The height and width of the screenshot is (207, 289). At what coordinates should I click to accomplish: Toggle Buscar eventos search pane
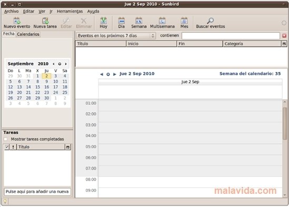210,23
